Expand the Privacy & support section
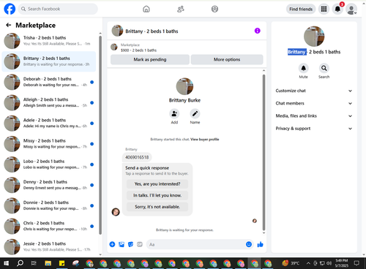Image resolution: width=366 pixels, height=269 pixels. tap(314, 129)
